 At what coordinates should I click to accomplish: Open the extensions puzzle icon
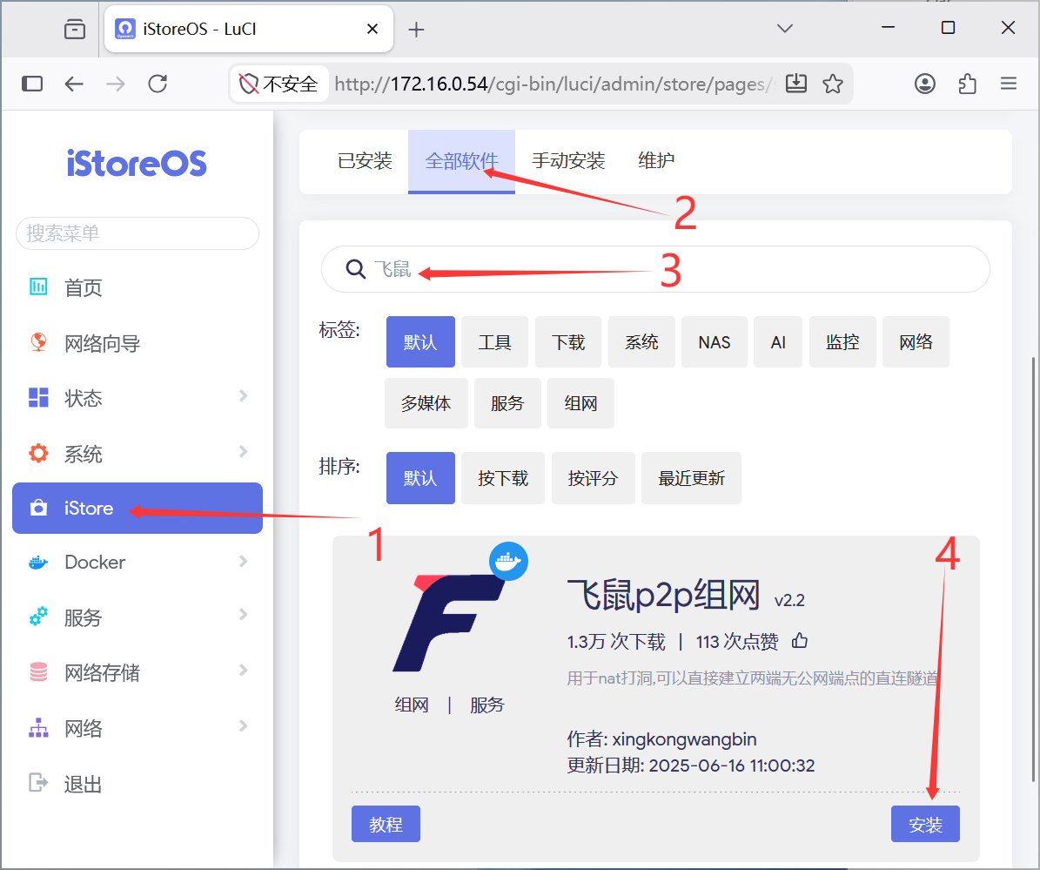pos(967,84)
